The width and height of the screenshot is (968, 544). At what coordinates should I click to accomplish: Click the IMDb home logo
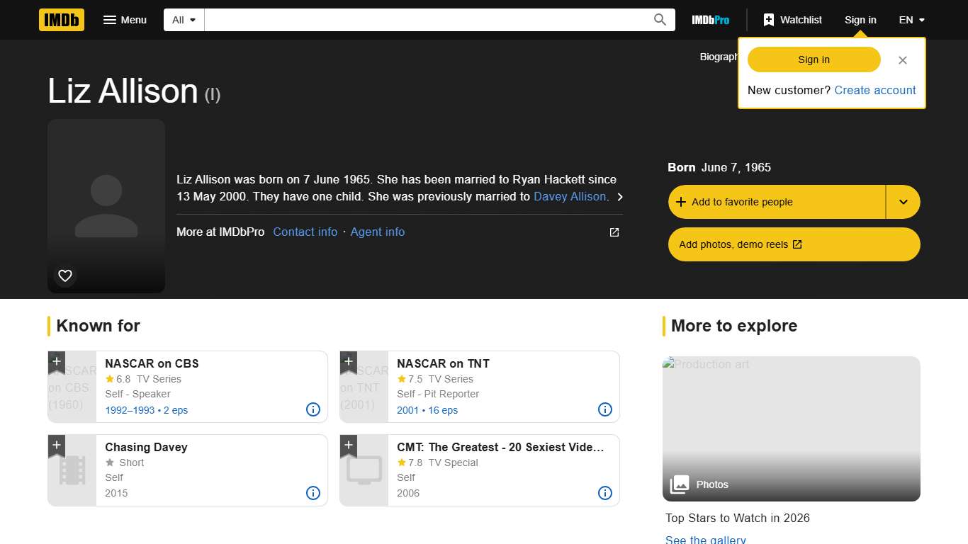pyautogui.click(x=62, y=20)
